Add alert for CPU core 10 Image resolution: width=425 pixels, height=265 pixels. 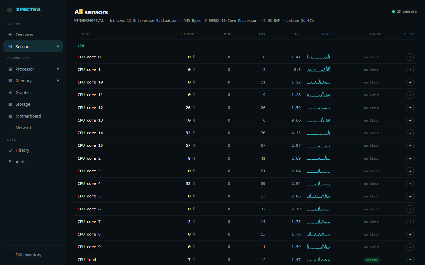pyautogui.click(x=410, y=82)
